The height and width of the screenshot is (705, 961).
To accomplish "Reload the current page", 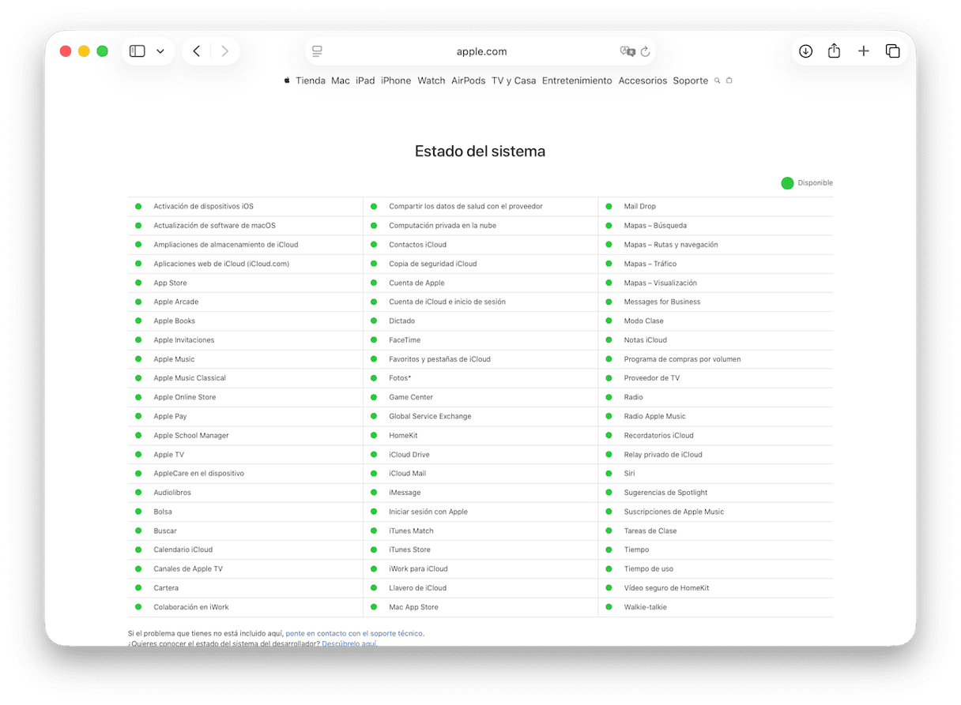I will pyautogui.click(x=645, y=51).
